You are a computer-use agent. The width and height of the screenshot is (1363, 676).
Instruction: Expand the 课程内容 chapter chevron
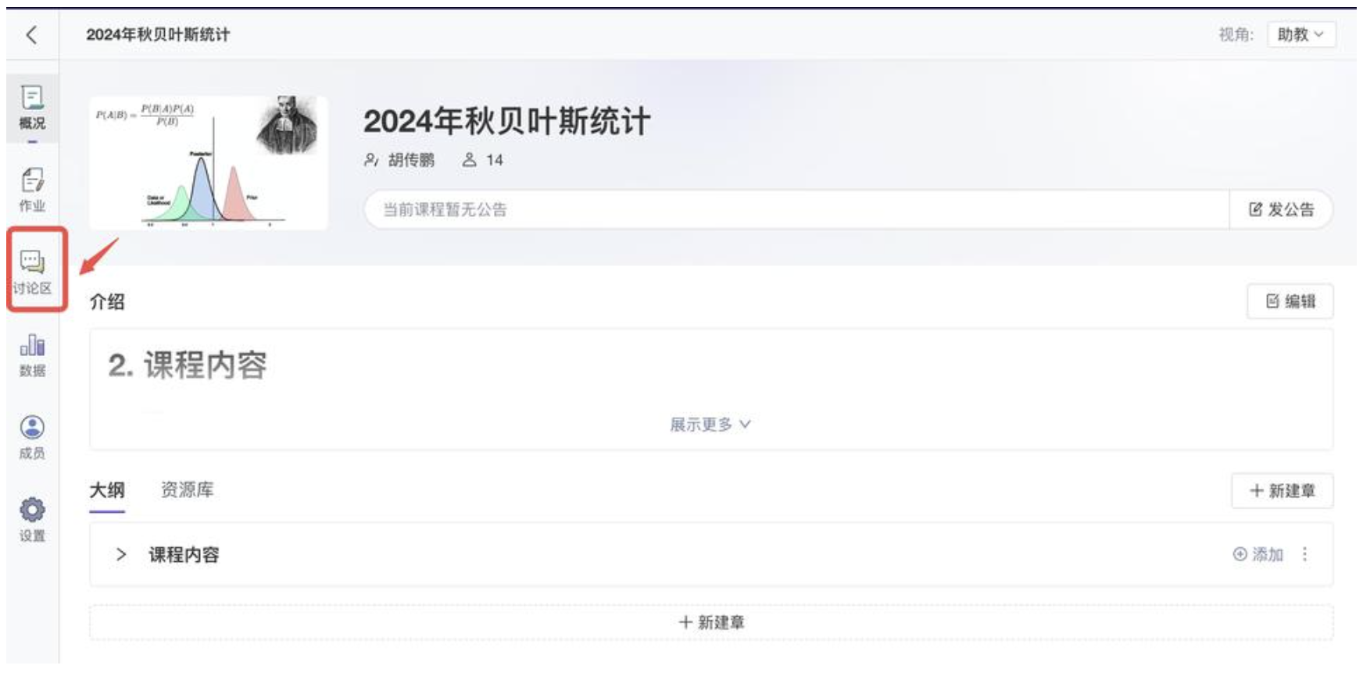point(121,554)
